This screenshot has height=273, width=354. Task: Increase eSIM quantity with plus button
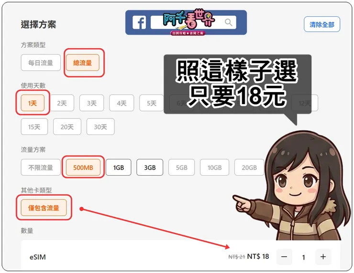pyautogui.click(x=323, y=257)
